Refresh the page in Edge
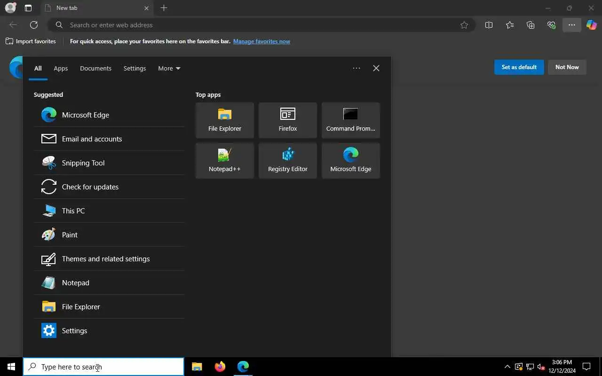Viewport: 602px width, 376px height. pyautogui.click(x=34, y=25)
